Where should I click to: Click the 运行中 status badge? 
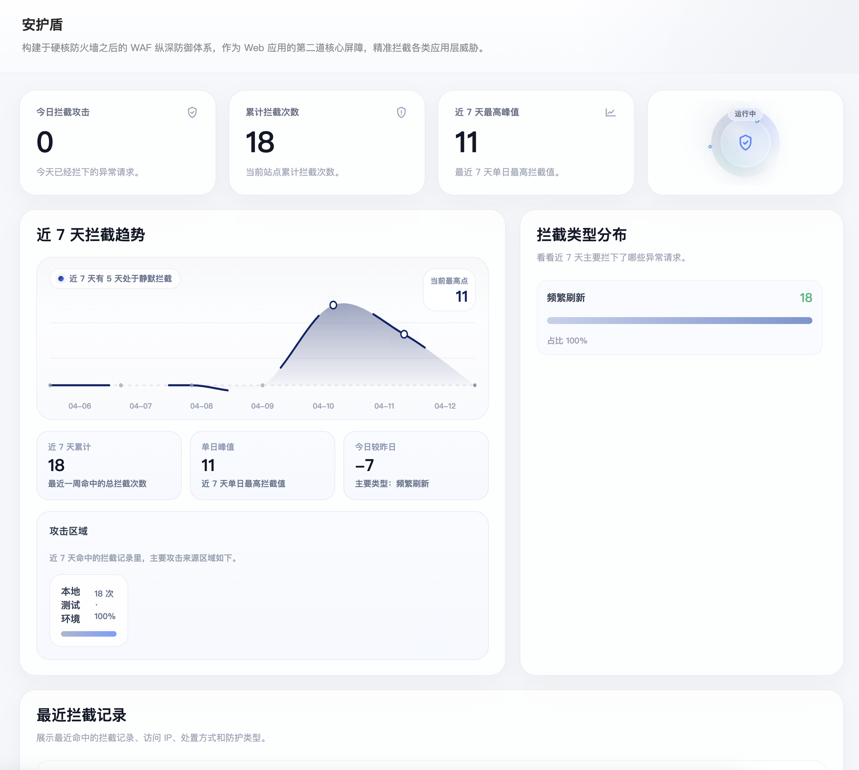click(745, 114)
